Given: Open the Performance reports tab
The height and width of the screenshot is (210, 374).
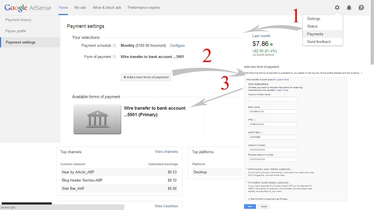Looking at the screenshot, I should (144, 8).
